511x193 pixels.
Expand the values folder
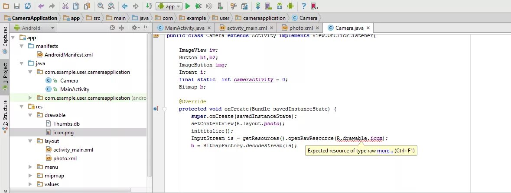tap(30, 184)
